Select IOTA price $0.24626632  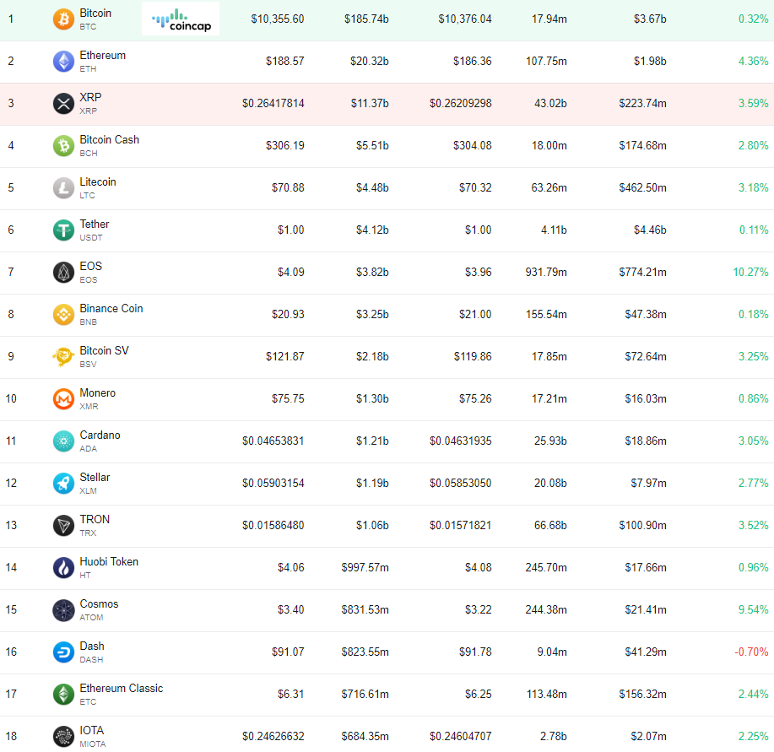click(273, 737)
